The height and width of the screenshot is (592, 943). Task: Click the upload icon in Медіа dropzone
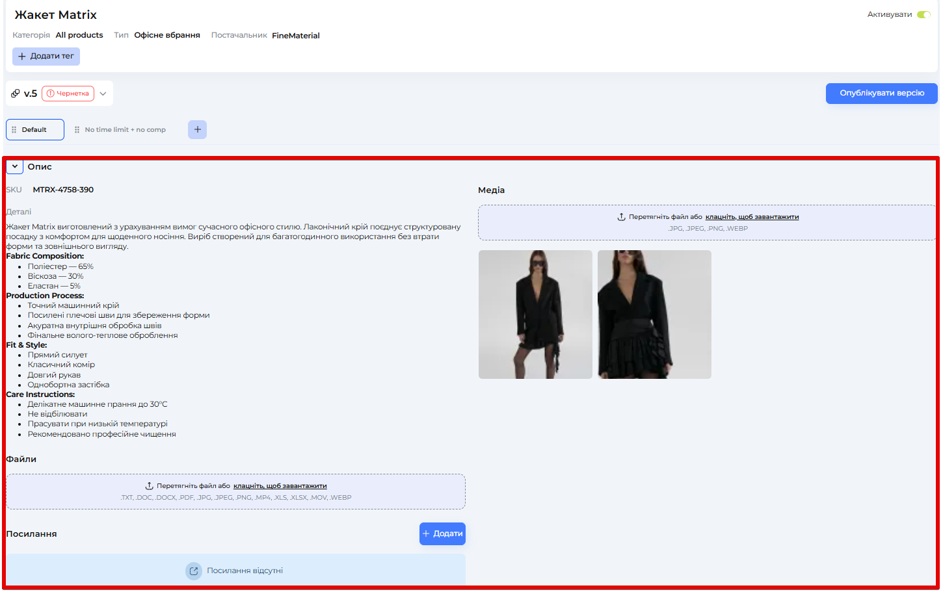tap(621, 217)
